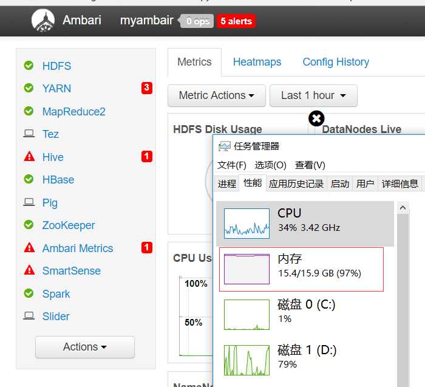Switch to the Metrics tab
The height and width of the screenshot is (387, 425).
194,62
